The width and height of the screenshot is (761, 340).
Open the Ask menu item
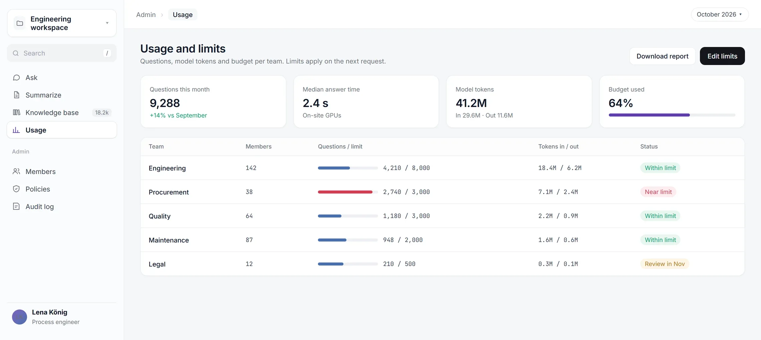[x=62, y=78]
